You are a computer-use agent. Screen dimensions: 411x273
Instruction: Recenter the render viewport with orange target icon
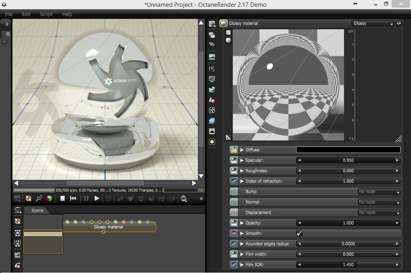[28, 198]
